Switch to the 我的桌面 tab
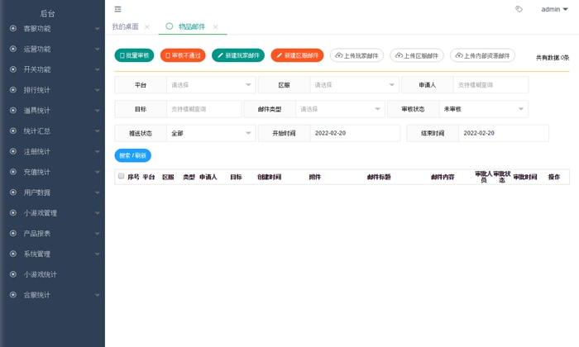 pos(126,27)
